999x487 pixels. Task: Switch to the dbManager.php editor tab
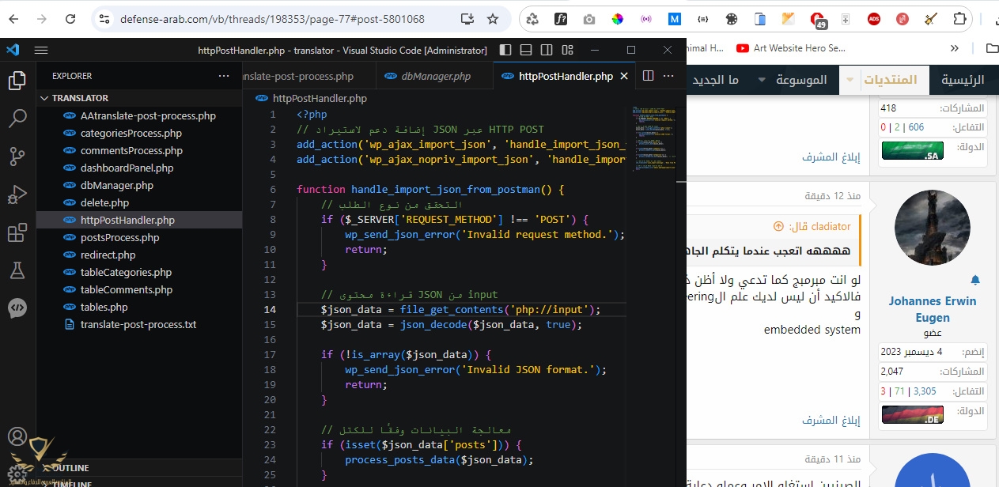[x=435, y=77]
